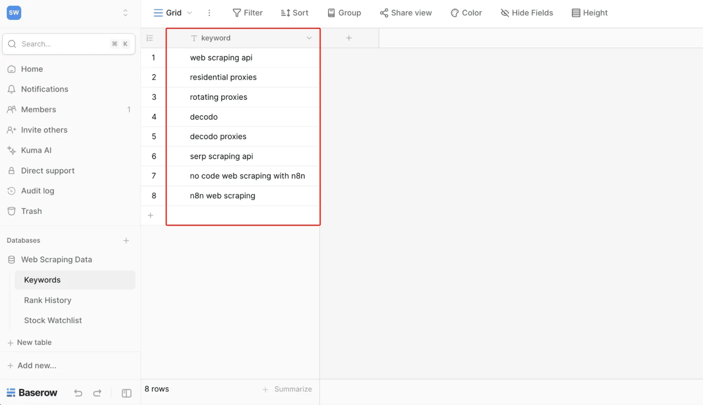Click the SW workspace avatar
This screenshot has width=703, height=405.
(14, 13)
